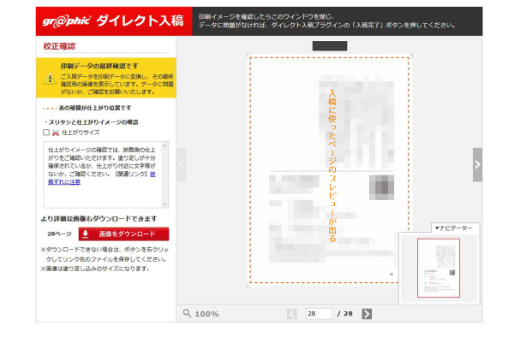Image resolution: width=514 pixels, height=343 pixels.
Task: Go to next page with bottom arrow
Action: (x=367, y=314)
